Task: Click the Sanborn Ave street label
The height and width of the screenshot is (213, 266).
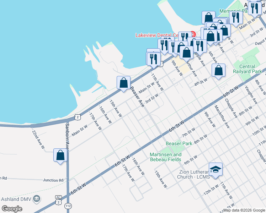Action: coord(67,136)
